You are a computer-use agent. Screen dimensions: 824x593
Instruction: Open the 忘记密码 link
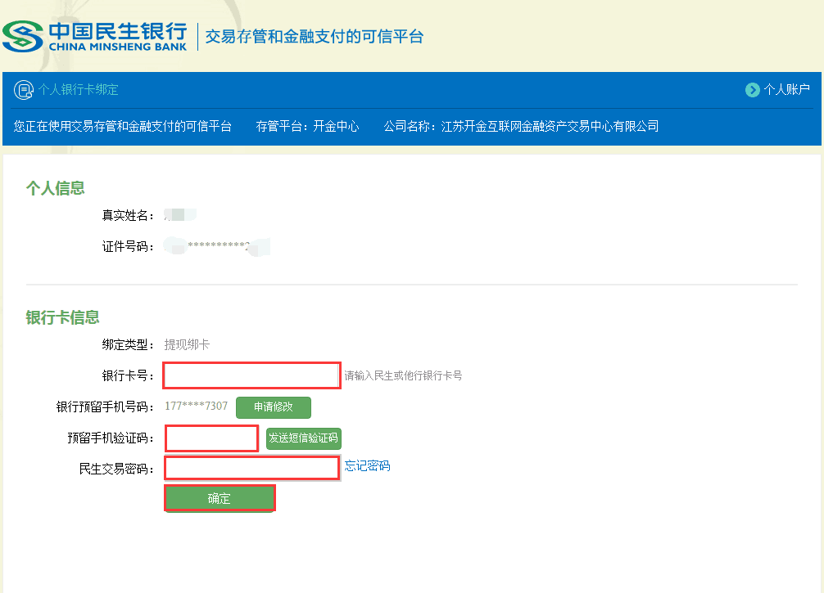(x=367, y=466)
